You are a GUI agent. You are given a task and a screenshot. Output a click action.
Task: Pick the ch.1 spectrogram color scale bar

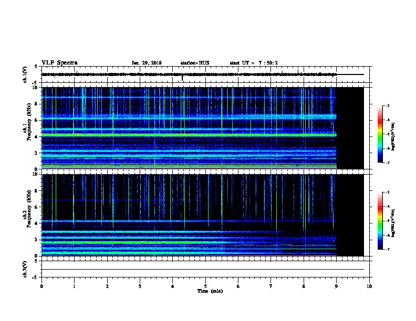(380, 134)
